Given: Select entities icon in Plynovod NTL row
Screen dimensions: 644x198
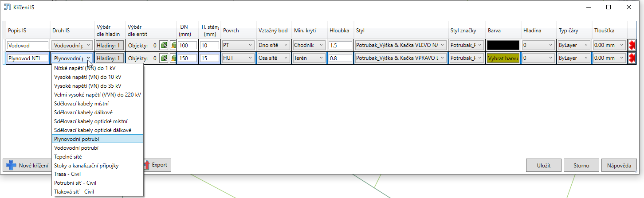Looking at the screenshot, I should click(x=164, y=58).
